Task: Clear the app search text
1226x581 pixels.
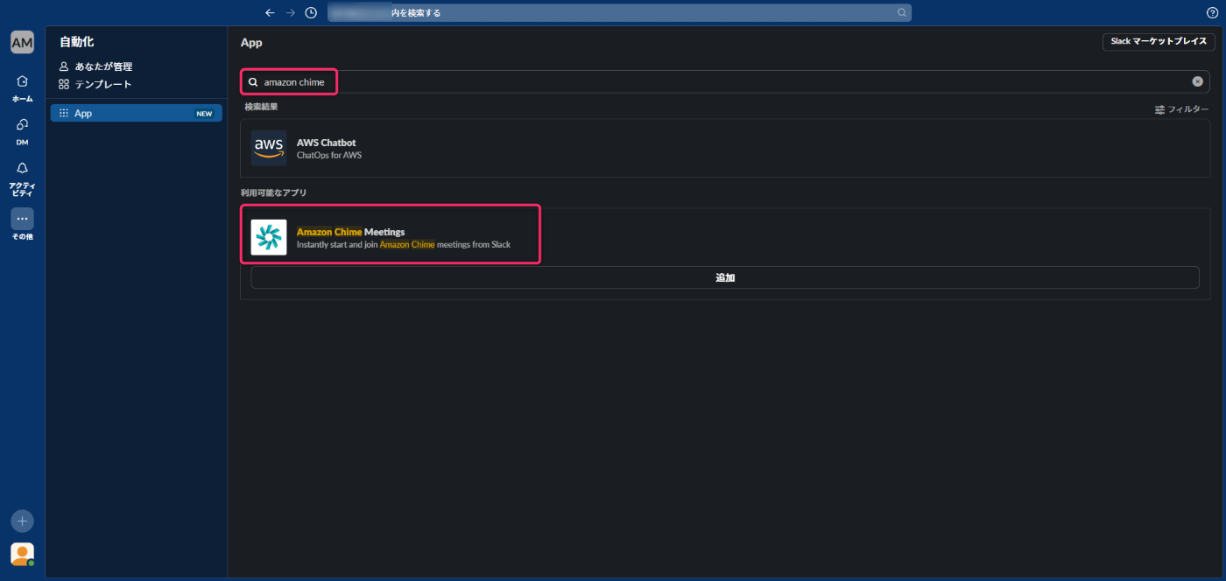Action: (x=1197, y=81)
